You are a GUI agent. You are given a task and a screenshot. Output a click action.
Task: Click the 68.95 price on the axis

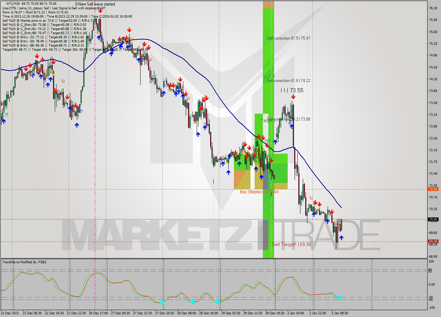click(x=433, y=256)
